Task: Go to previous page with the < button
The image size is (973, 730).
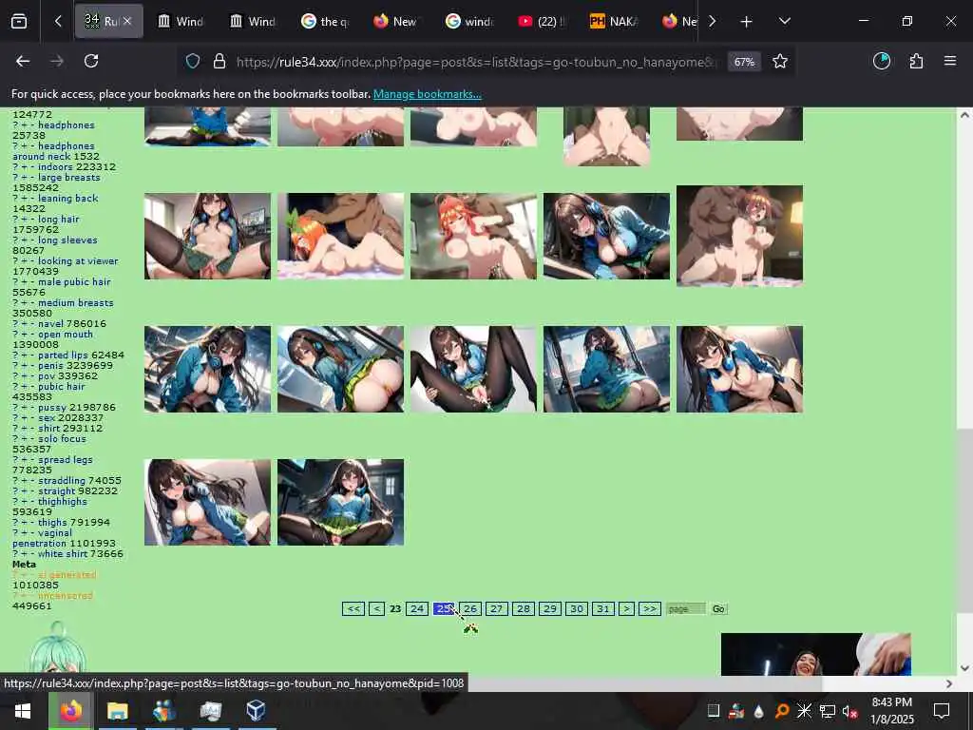Action: pos(376,609)
